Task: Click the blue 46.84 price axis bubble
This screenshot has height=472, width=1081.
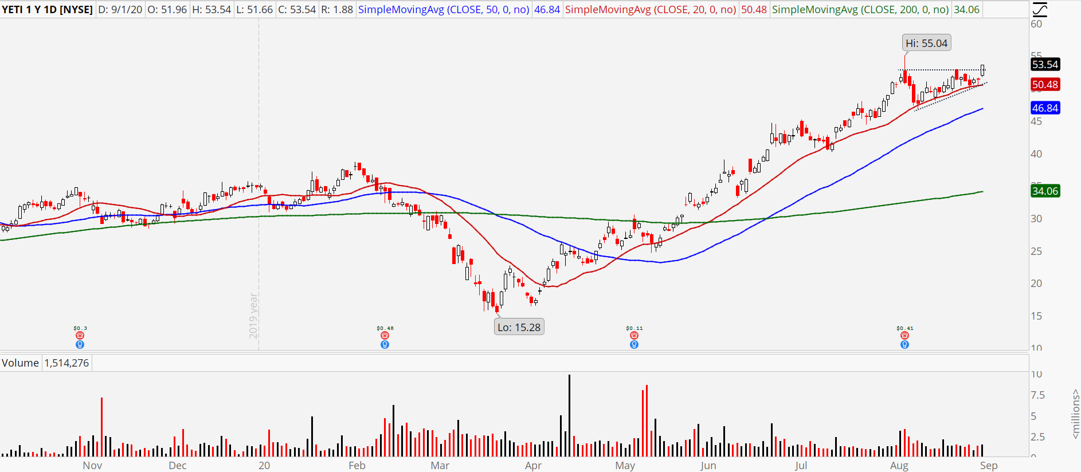Action: (x=1045, y=108)
